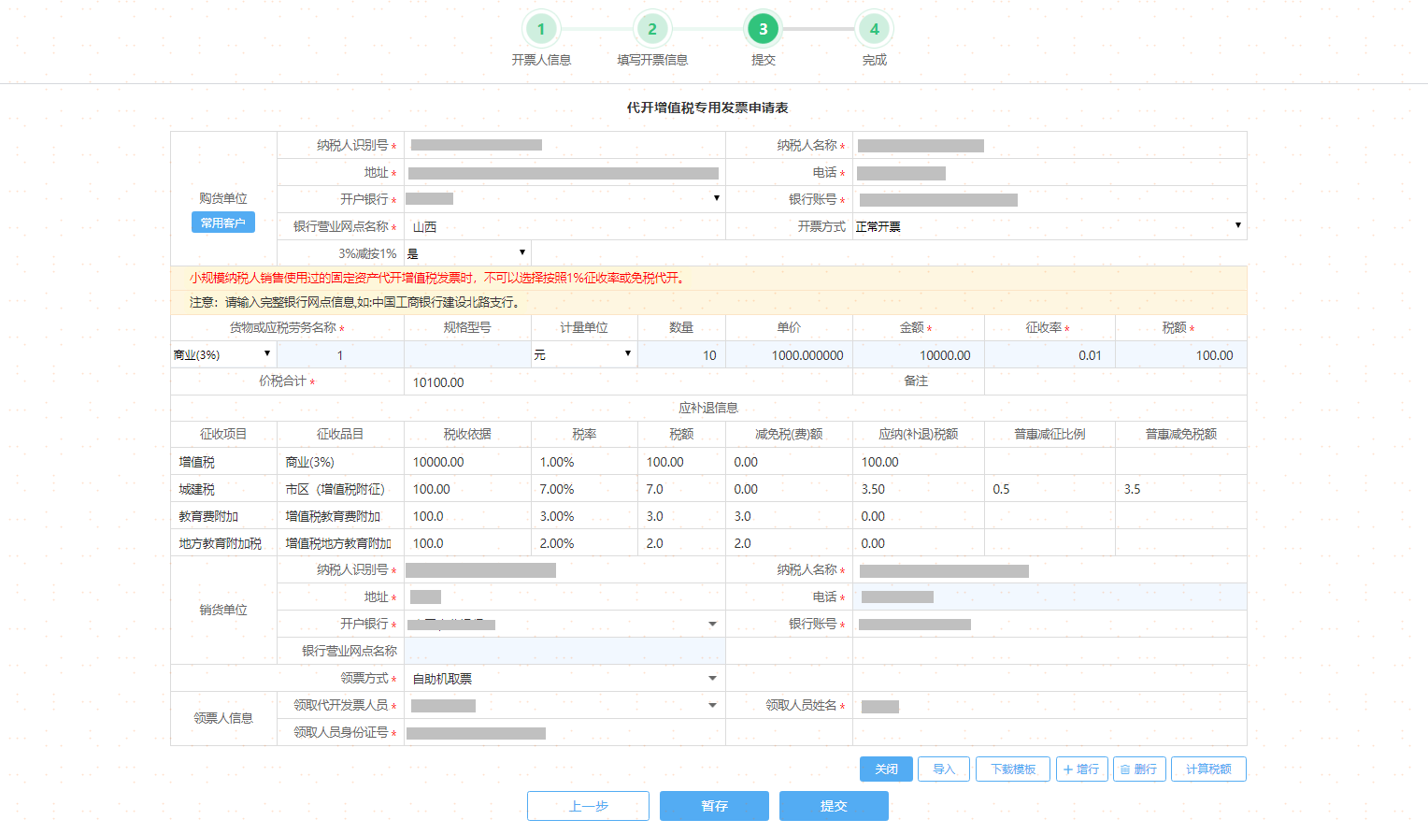The width and height of the screenshot is (1428, 834).
Task: Click the seller 银行营业网点名称 field
Action: point(564,651)
